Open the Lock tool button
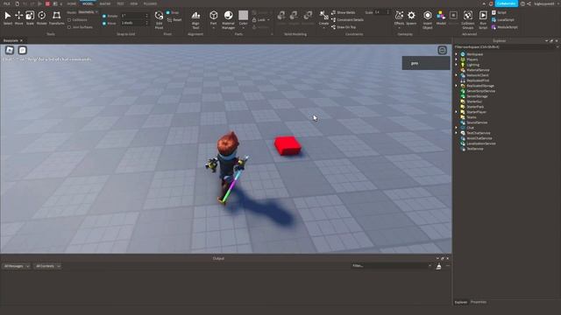Screen dimensions: 561x315 [261, 20]
